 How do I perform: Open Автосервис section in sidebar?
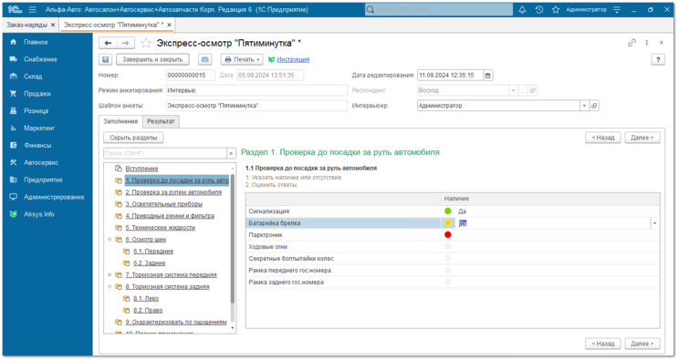tap(41, 162)
